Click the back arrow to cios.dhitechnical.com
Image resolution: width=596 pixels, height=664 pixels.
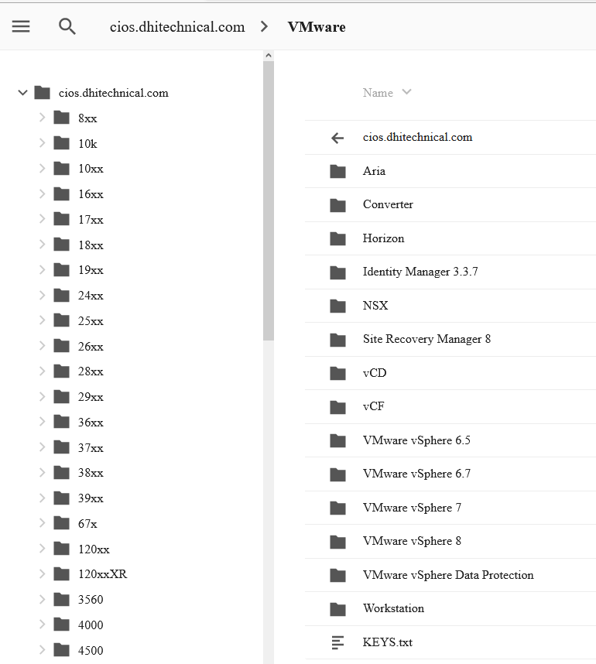(337, 138)
